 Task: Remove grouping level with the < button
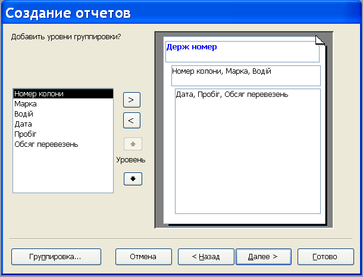click(132, 120)
